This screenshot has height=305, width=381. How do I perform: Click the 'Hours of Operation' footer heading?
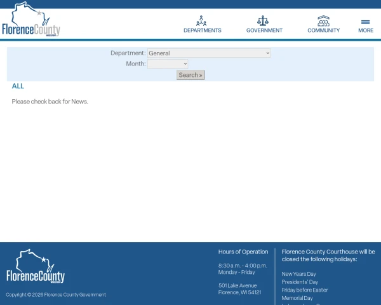click(243, 252)
